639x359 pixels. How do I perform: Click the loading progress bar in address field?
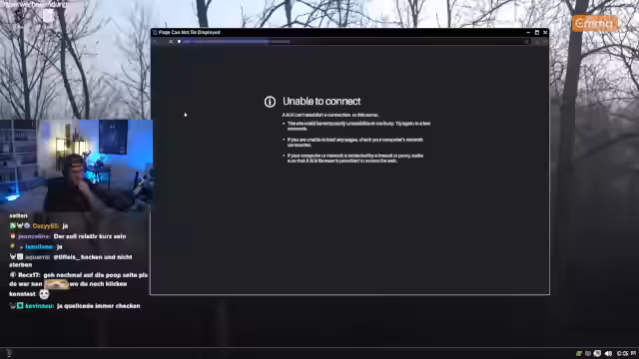(x=236, y=42)
